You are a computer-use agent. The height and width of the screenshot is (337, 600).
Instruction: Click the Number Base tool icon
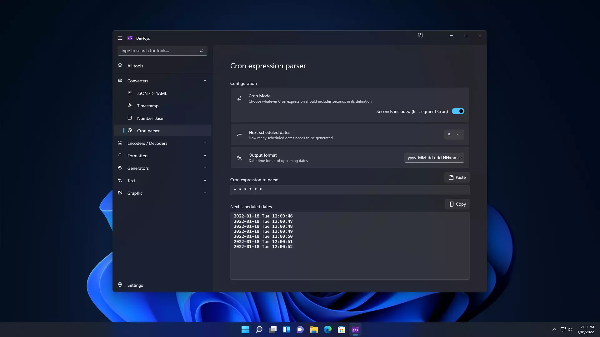130,118
